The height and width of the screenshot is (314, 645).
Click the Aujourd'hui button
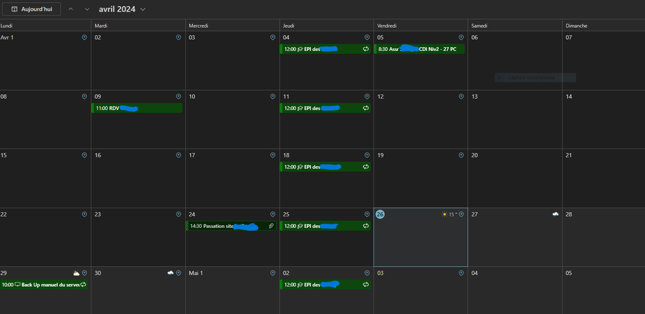click(31, 9)
